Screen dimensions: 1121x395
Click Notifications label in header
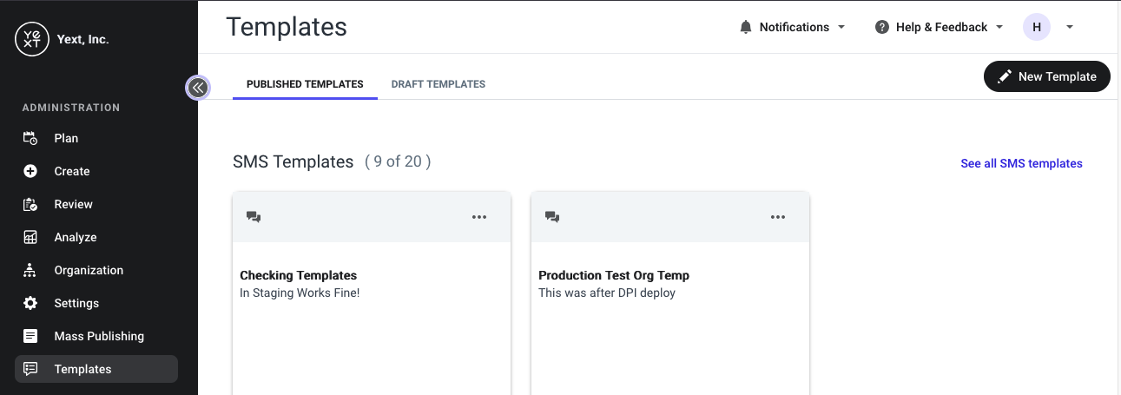pos(795,27)
